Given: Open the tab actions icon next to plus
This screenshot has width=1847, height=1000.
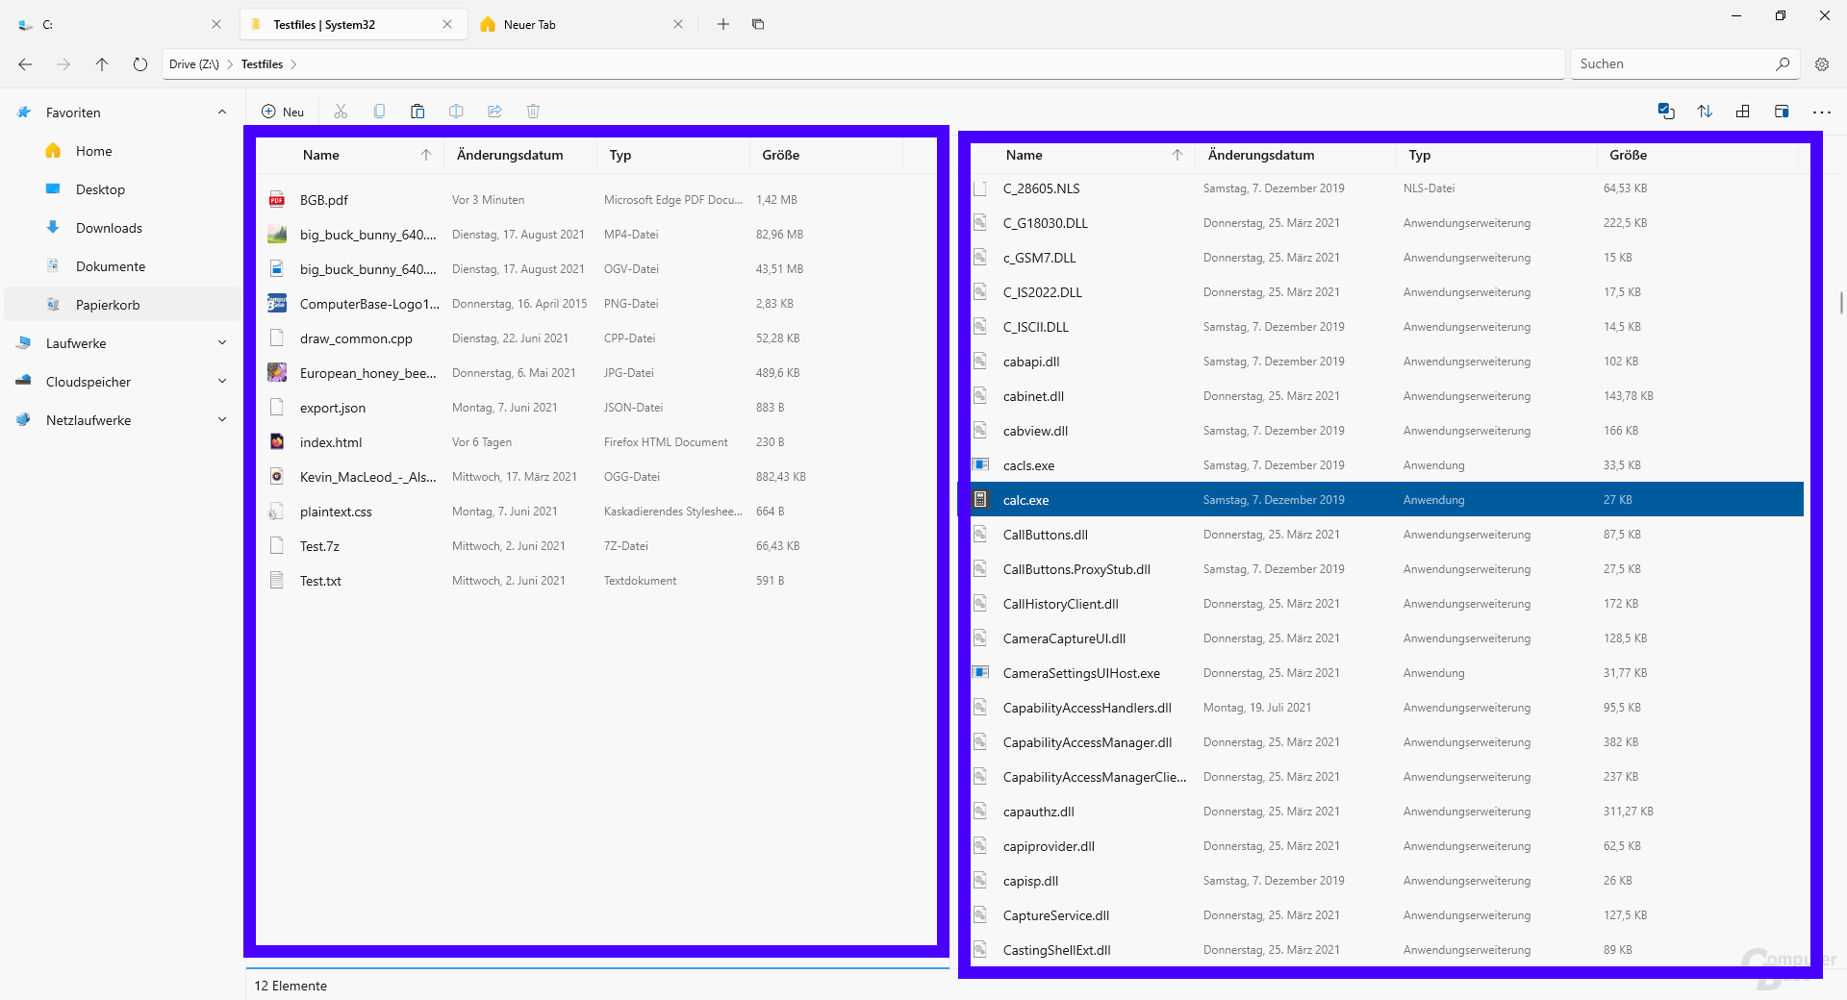Looking at the screenshot, I should click(x=758, y=24).
